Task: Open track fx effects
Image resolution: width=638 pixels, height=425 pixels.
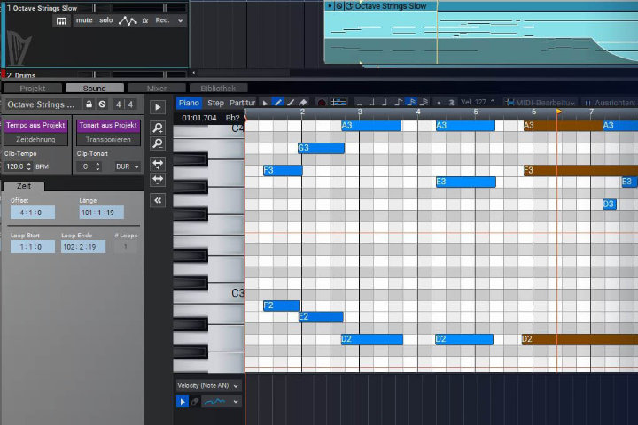Action: tap(145, 20)
